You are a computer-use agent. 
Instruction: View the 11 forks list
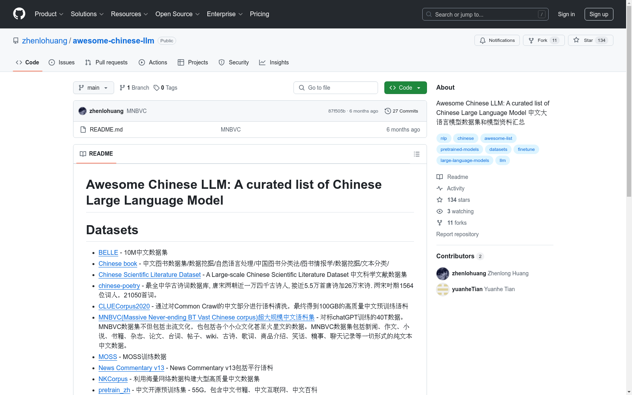[x=451, y=223]
